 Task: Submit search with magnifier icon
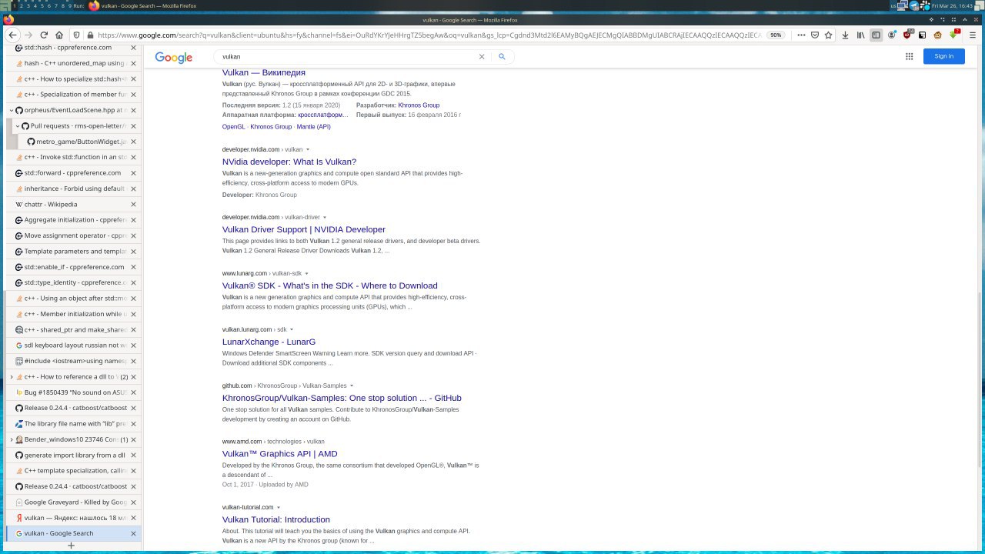502,56
